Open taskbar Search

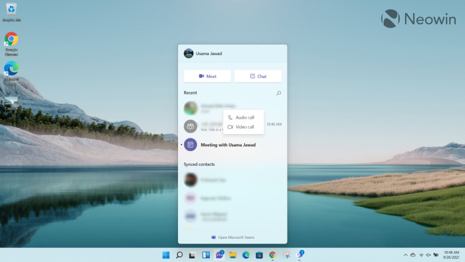tap(179, 255)
